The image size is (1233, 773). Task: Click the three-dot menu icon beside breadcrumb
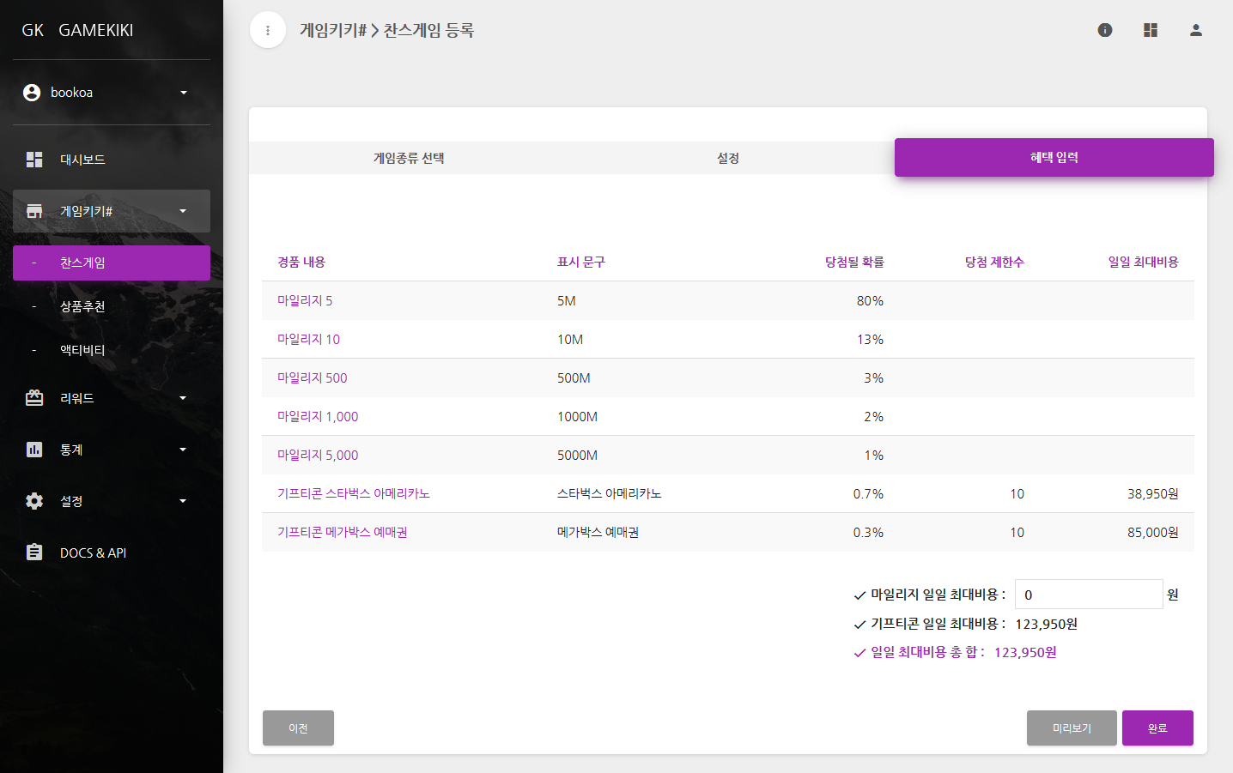pyautogui.click(x=268, y=31)
